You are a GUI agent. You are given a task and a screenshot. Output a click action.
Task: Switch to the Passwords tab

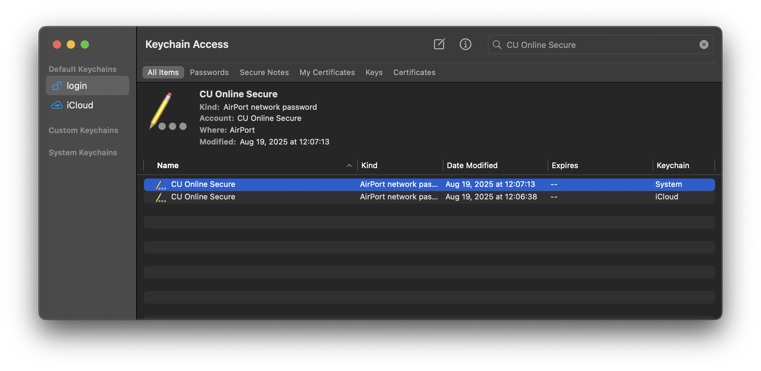pyautogui.click(x=209, y=72)
